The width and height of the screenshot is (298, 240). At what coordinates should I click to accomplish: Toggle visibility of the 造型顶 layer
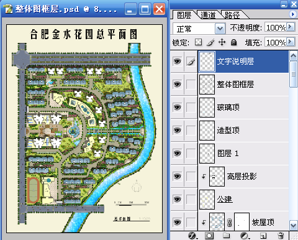177,131
